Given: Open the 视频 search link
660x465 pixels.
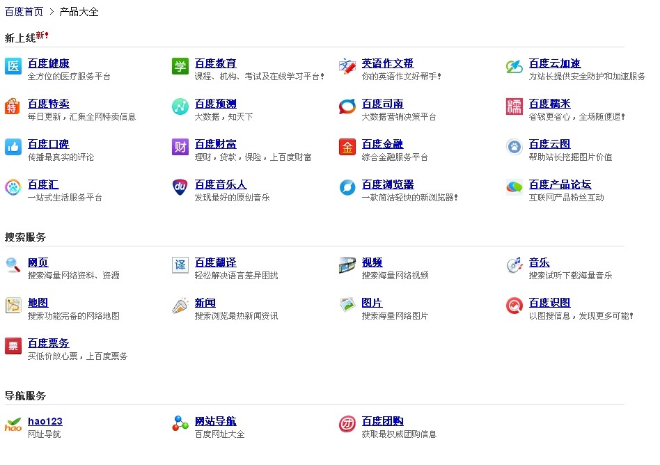Looking at the screenshot, I should pyautogui.click(x=372, y=262).
